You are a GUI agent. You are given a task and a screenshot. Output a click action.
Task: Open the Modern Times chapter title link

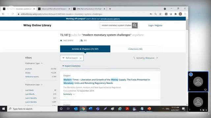(107, 81)
